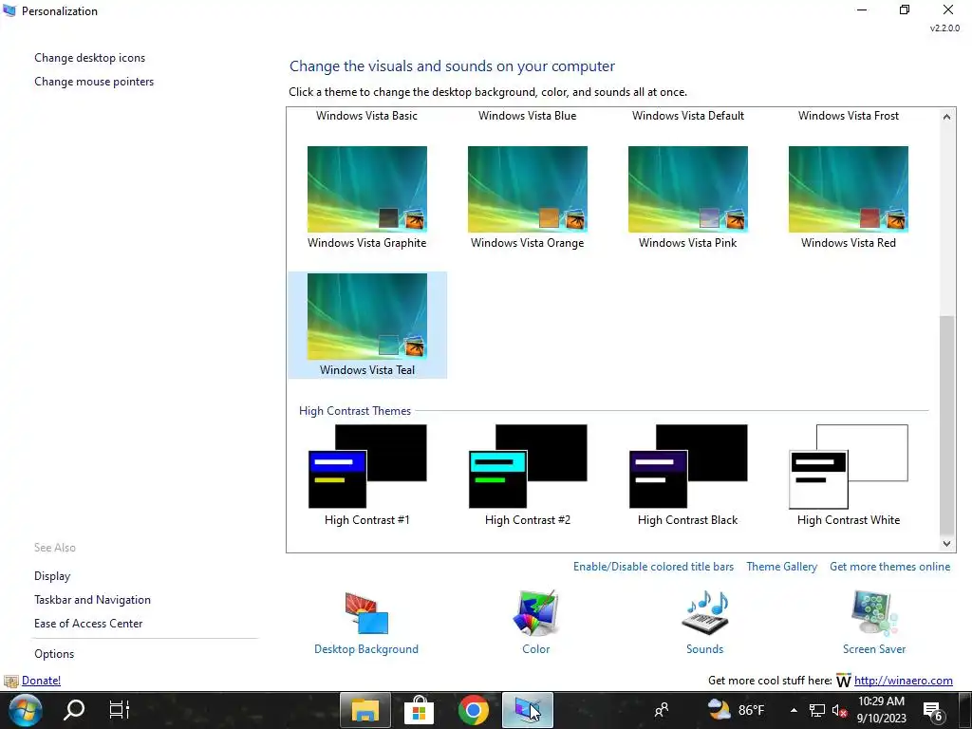This screenshot has height=729, width=972.
Task: Show hidden system tray icons
Action: (x=794, y=710)
